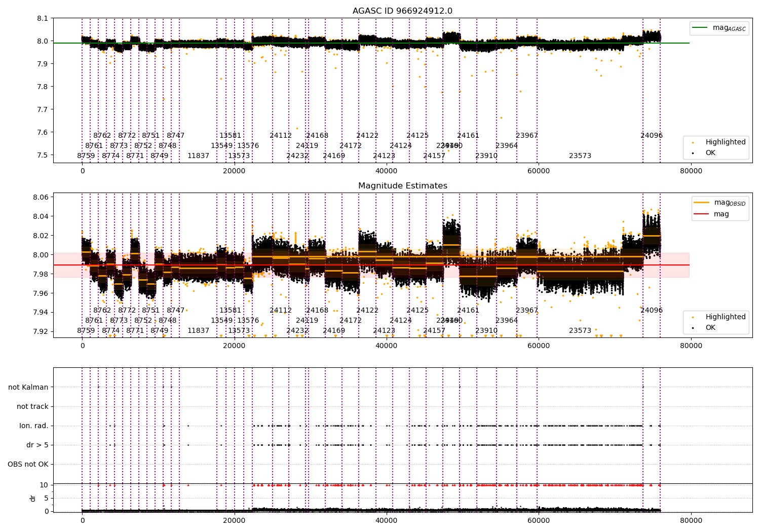The width and height of the screenshot is (760, 532).
Task: Click y-tick '7.92' on middle panel
Action: [41, 331]
